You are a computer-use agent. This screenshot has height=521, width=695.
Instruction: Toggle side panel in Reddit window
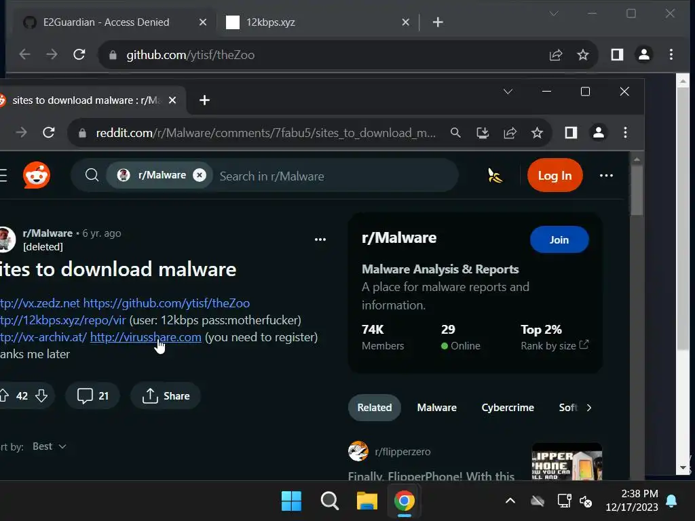point(571,132)
